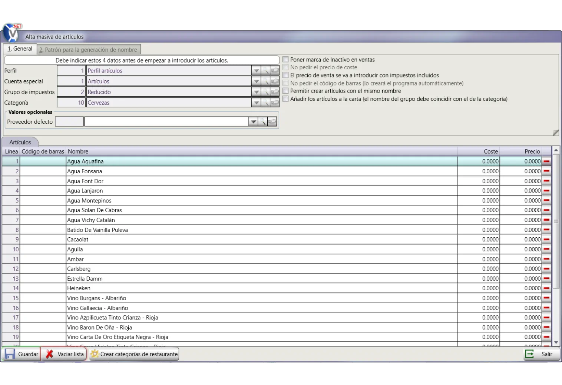The height and width of the screenshot is (385, 562).
Task: Click the Guardar button
Action: click(22, 354)
